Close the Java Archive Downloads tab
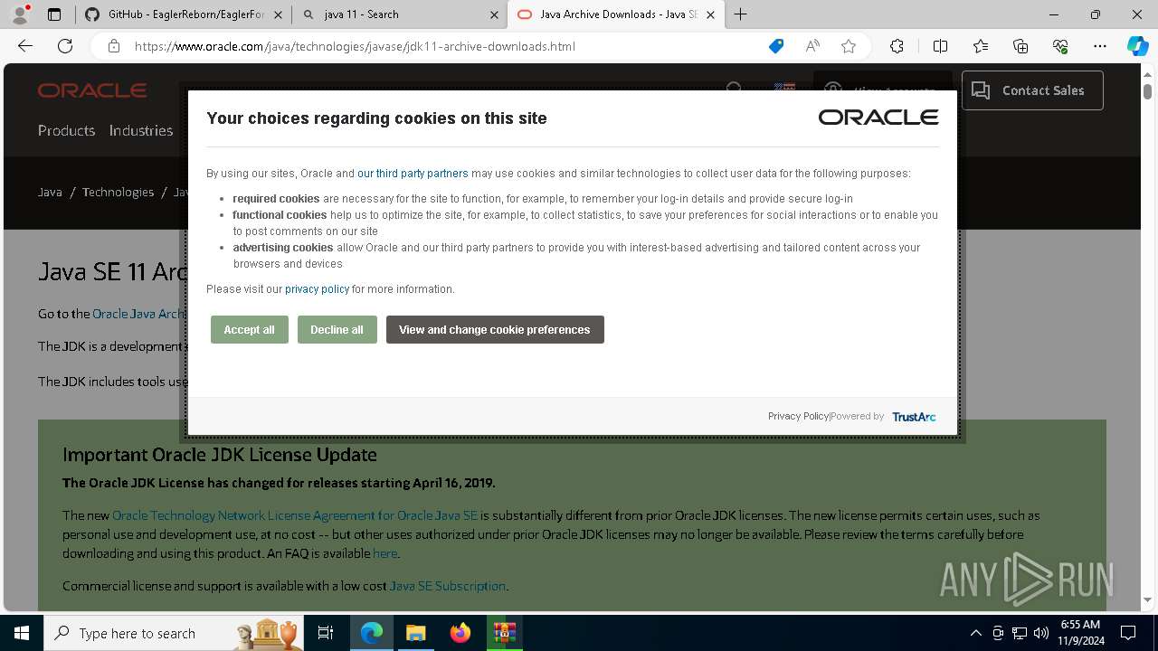 click(x=710, y=14)
